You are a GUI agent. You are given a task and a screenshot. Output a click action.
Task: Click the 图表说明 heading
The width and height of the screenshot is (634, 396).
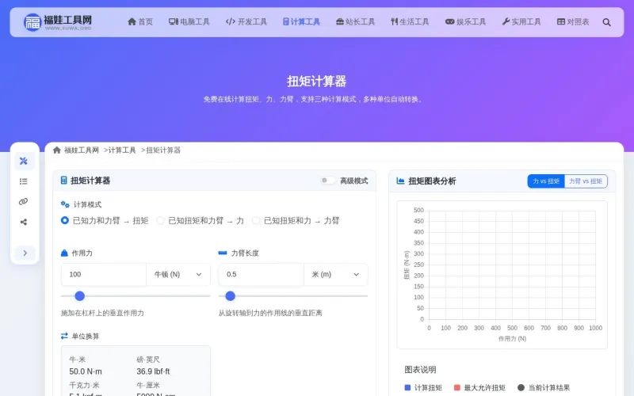tap(420, 369)
